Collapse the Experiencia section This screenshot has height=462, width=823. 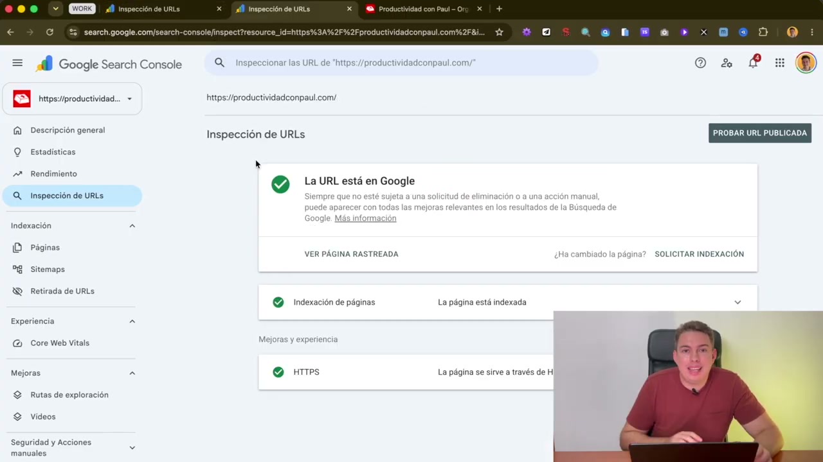(132, 321)
